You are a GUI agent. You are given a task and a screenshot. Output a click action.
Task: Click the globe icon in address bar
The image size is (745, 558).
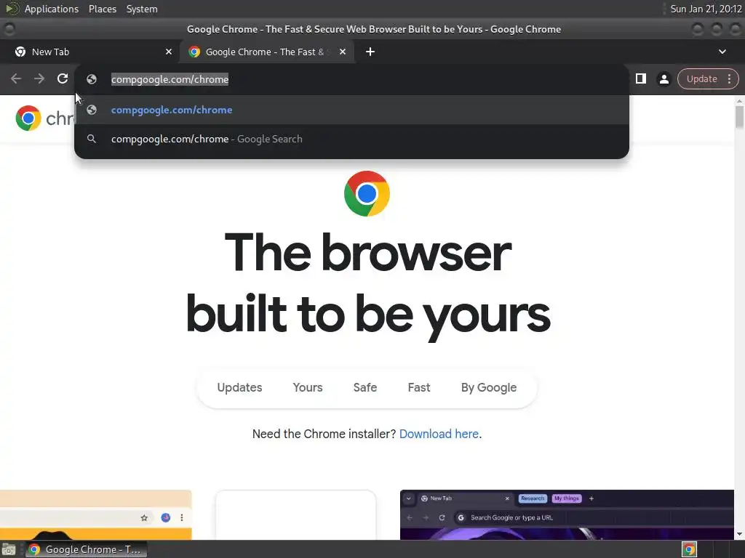(x=92, y=79)
